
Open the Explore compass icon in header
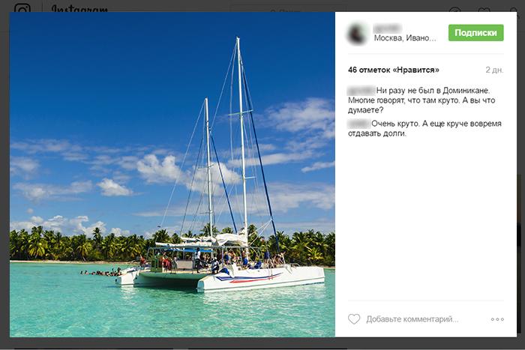pos(454,10)
